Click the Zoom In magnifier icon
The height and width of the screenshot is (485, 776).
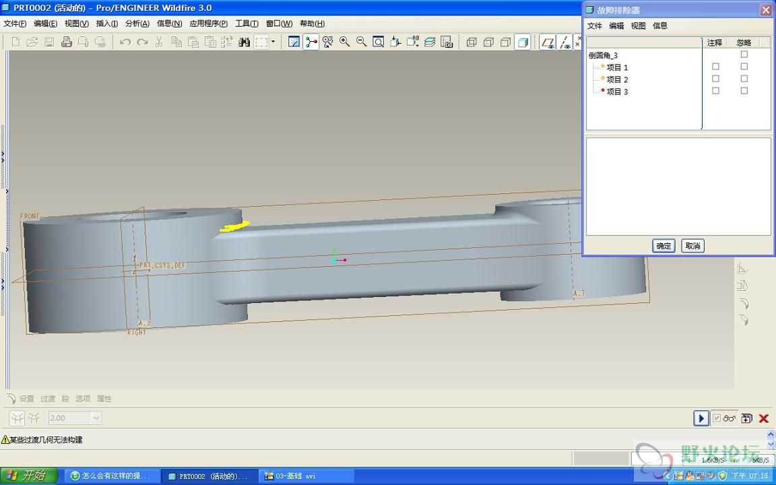(x=344, y=42)
